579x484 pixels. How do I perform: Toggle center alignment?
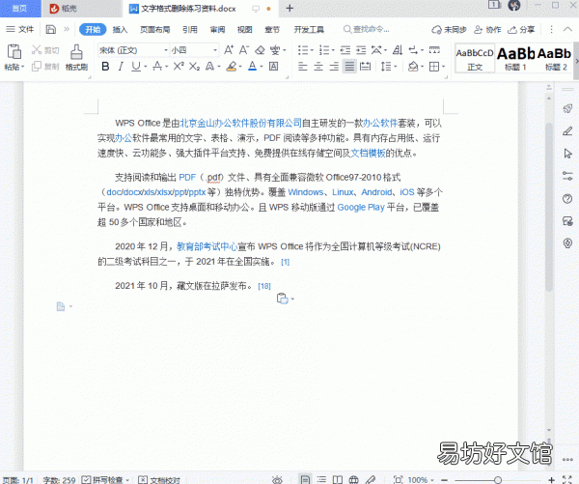click(x=318, y=67)
